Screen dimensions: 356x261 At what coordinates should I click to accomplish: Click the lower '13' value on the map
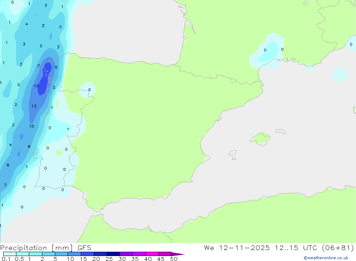(34, 106)
